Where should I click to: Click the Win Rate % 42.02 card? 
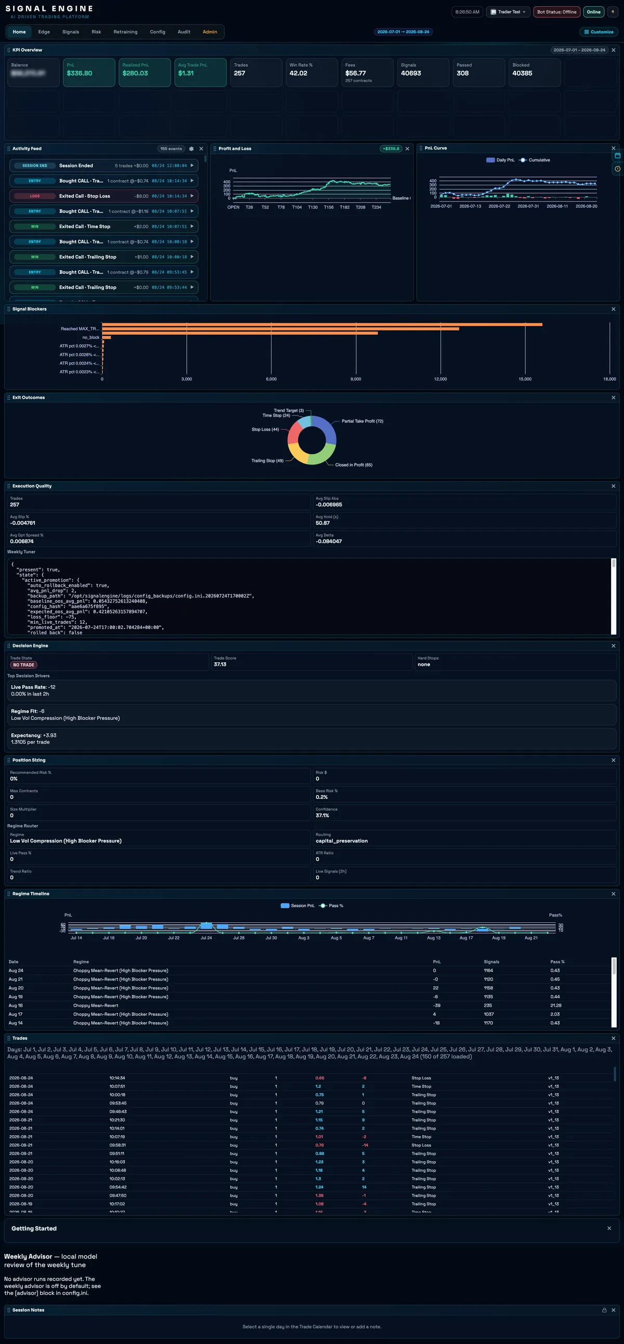(311, 72)
